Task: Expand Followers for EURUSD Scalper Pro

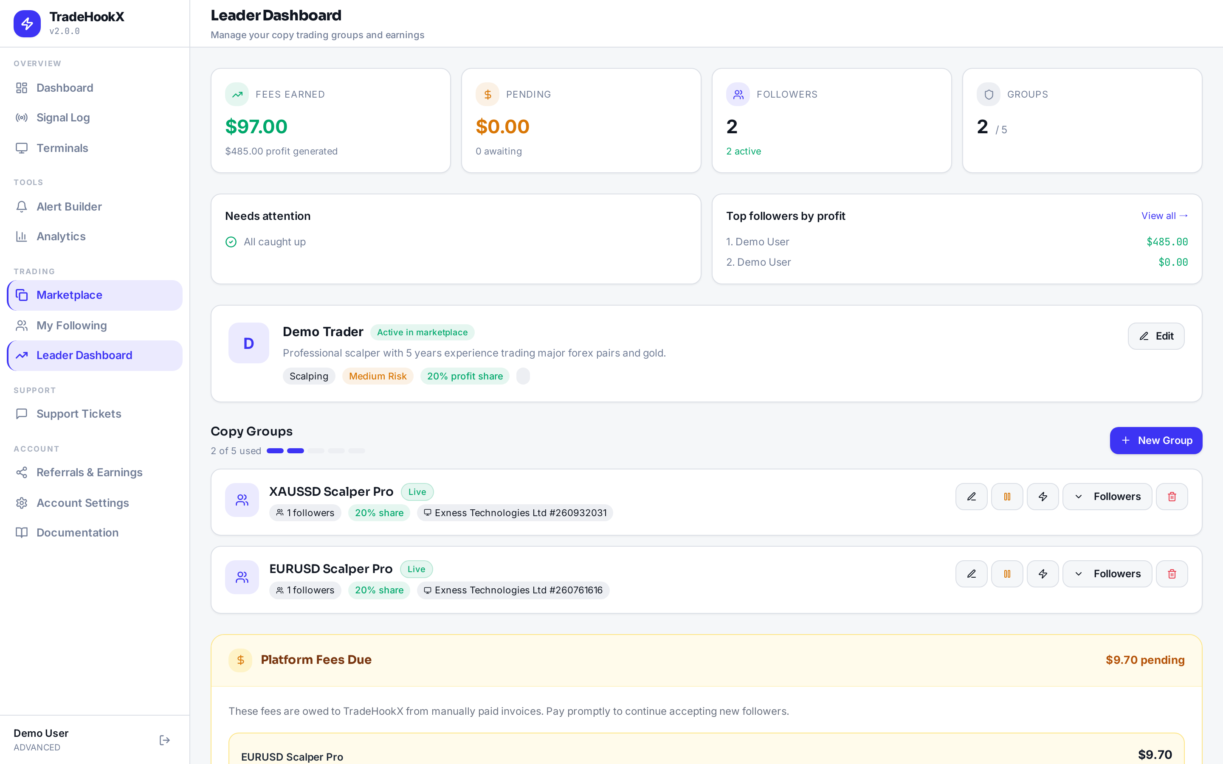Action: (x=1107, y=574)
